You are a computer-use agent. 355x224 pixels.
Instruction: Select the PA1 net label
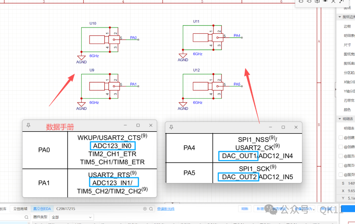tap(133, 84)
